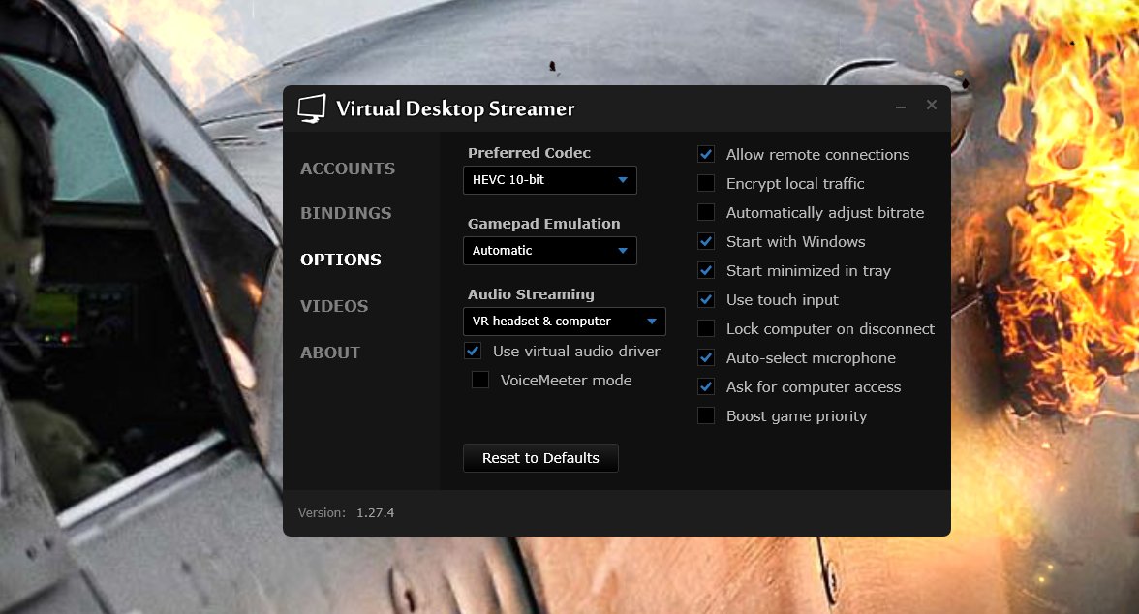The image size is (1139, 614).
Task: Expand the Gamepad Emulation dropdown
Action: click(549, 251)
